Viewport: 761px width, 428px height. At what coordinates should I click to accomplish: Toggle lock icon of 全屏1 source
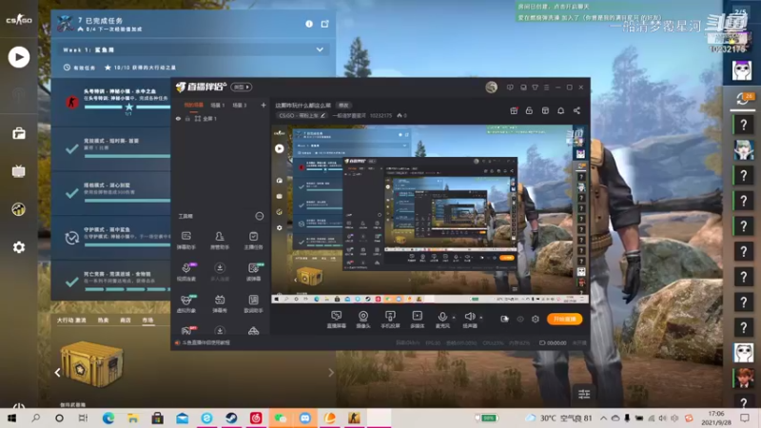click(x=187, y=118)
